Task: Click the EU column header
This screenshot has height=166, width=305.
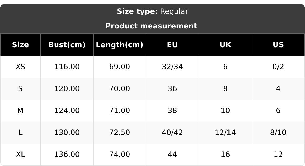Action: coord(172,45)
